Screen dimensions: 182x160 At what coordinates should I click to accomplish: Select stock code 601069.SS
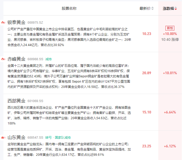pos(35,101)
